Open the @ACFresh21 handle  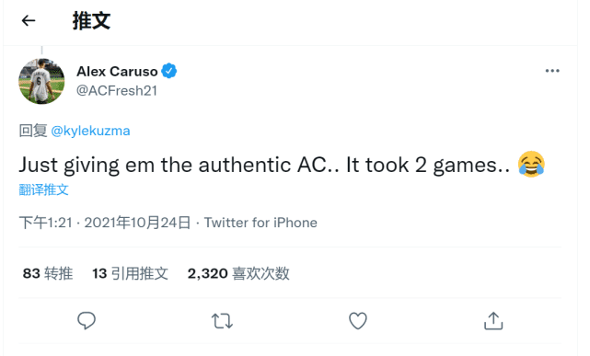[117, 90]
